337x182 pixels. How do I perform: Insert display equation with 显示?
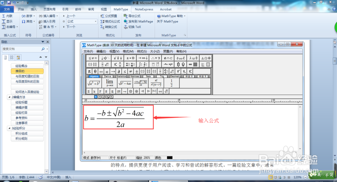coord(7,21)
